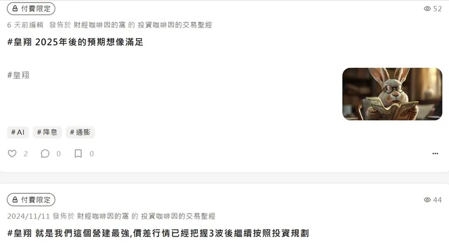449x251 pixels.
Task: Visit author 財經咖啡因的窩 on the first post
Action: coord(100,25)
